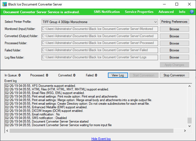Open the Info menu
This screenshot has height=141, width=196.
pos(182,12)
